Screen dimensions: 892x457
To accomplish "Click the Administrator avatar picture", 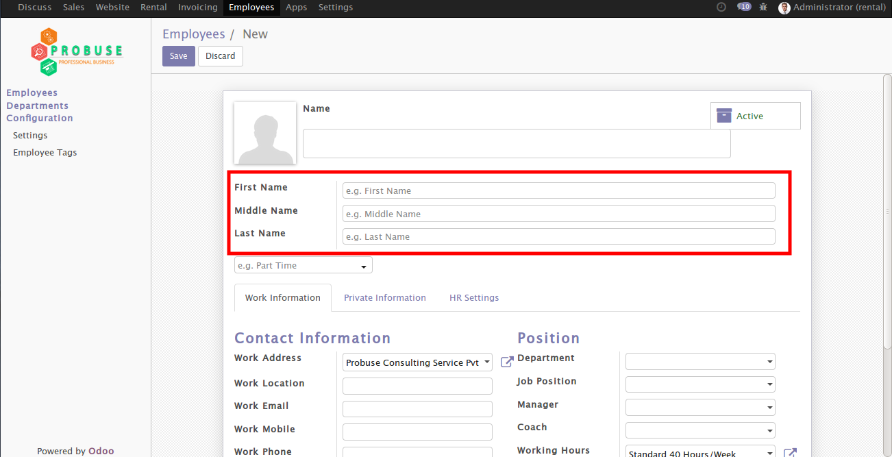I will 784,8.
